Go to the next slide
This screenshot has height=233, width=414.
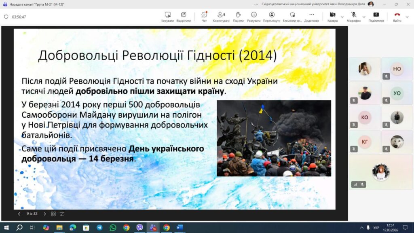point(44,214)
